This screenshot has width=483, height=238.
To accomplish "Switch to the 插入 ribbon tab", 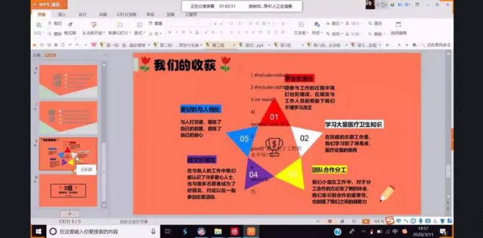I will coord(62,14).
